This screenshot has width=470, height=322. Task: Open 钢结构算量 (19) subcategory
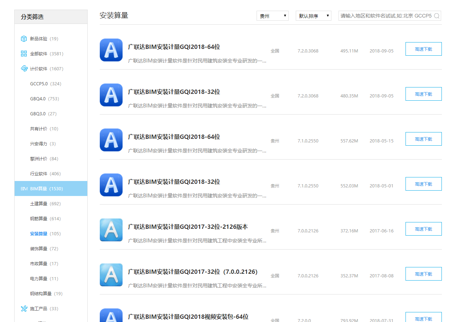click(x=46, y=293)
